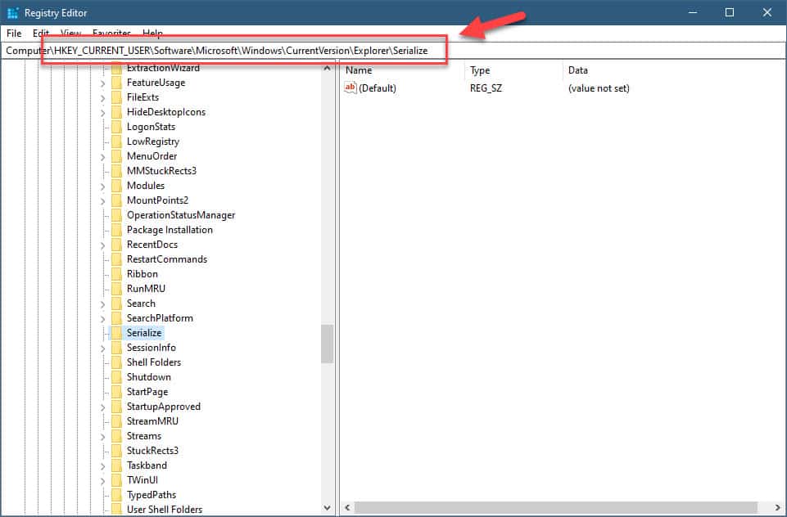Click the MountPoints2 folder icon
The height and width of the screenshot is (517, 787).
pyautogui.click(x=116, y=200)
